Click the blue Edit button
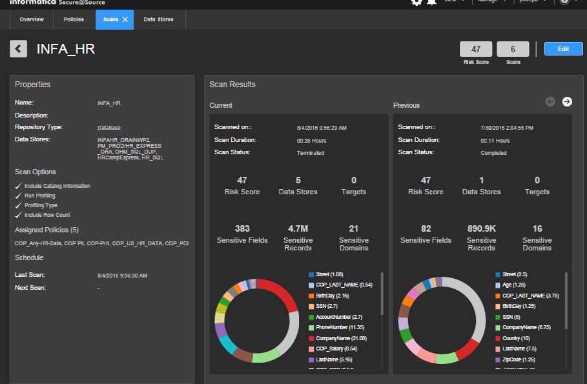Image resolution: width=587 pixels, height=384 pixels. (563, 48)
